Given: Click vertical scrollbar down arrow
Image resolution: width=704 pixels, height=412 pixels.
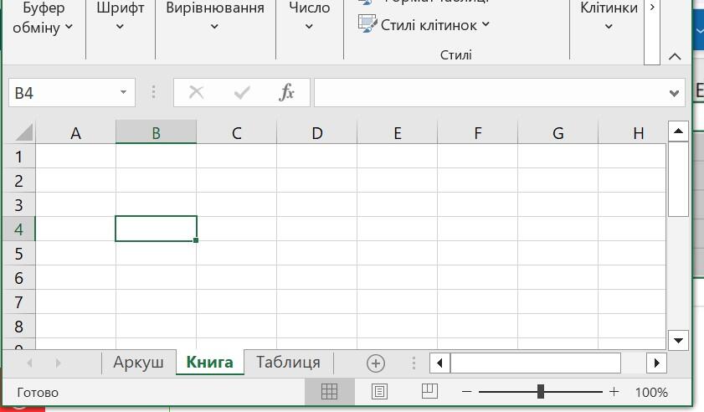Looking at the screenshot, I should pyautogui.click(x=678, y=340).
